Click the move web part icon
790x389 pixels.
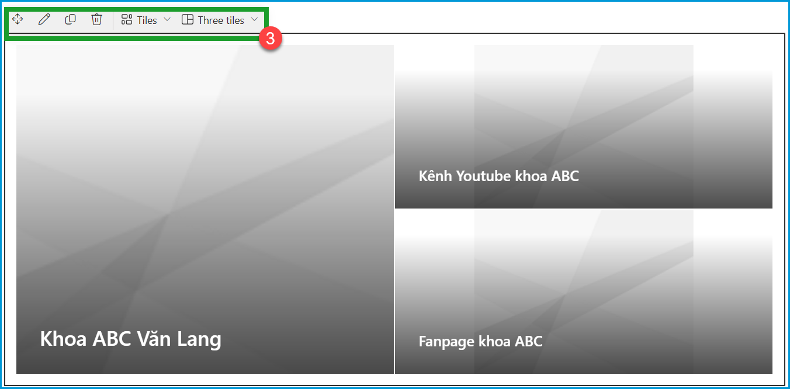[18, 20]
